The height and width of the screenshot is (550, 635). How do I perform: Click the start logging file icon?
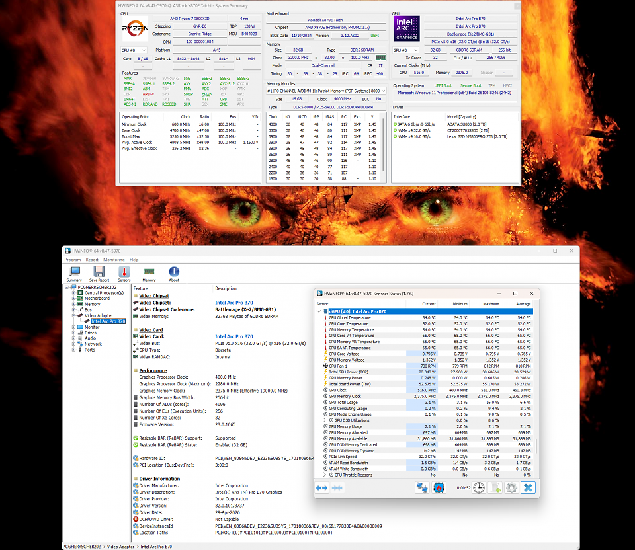pos(495,488)
